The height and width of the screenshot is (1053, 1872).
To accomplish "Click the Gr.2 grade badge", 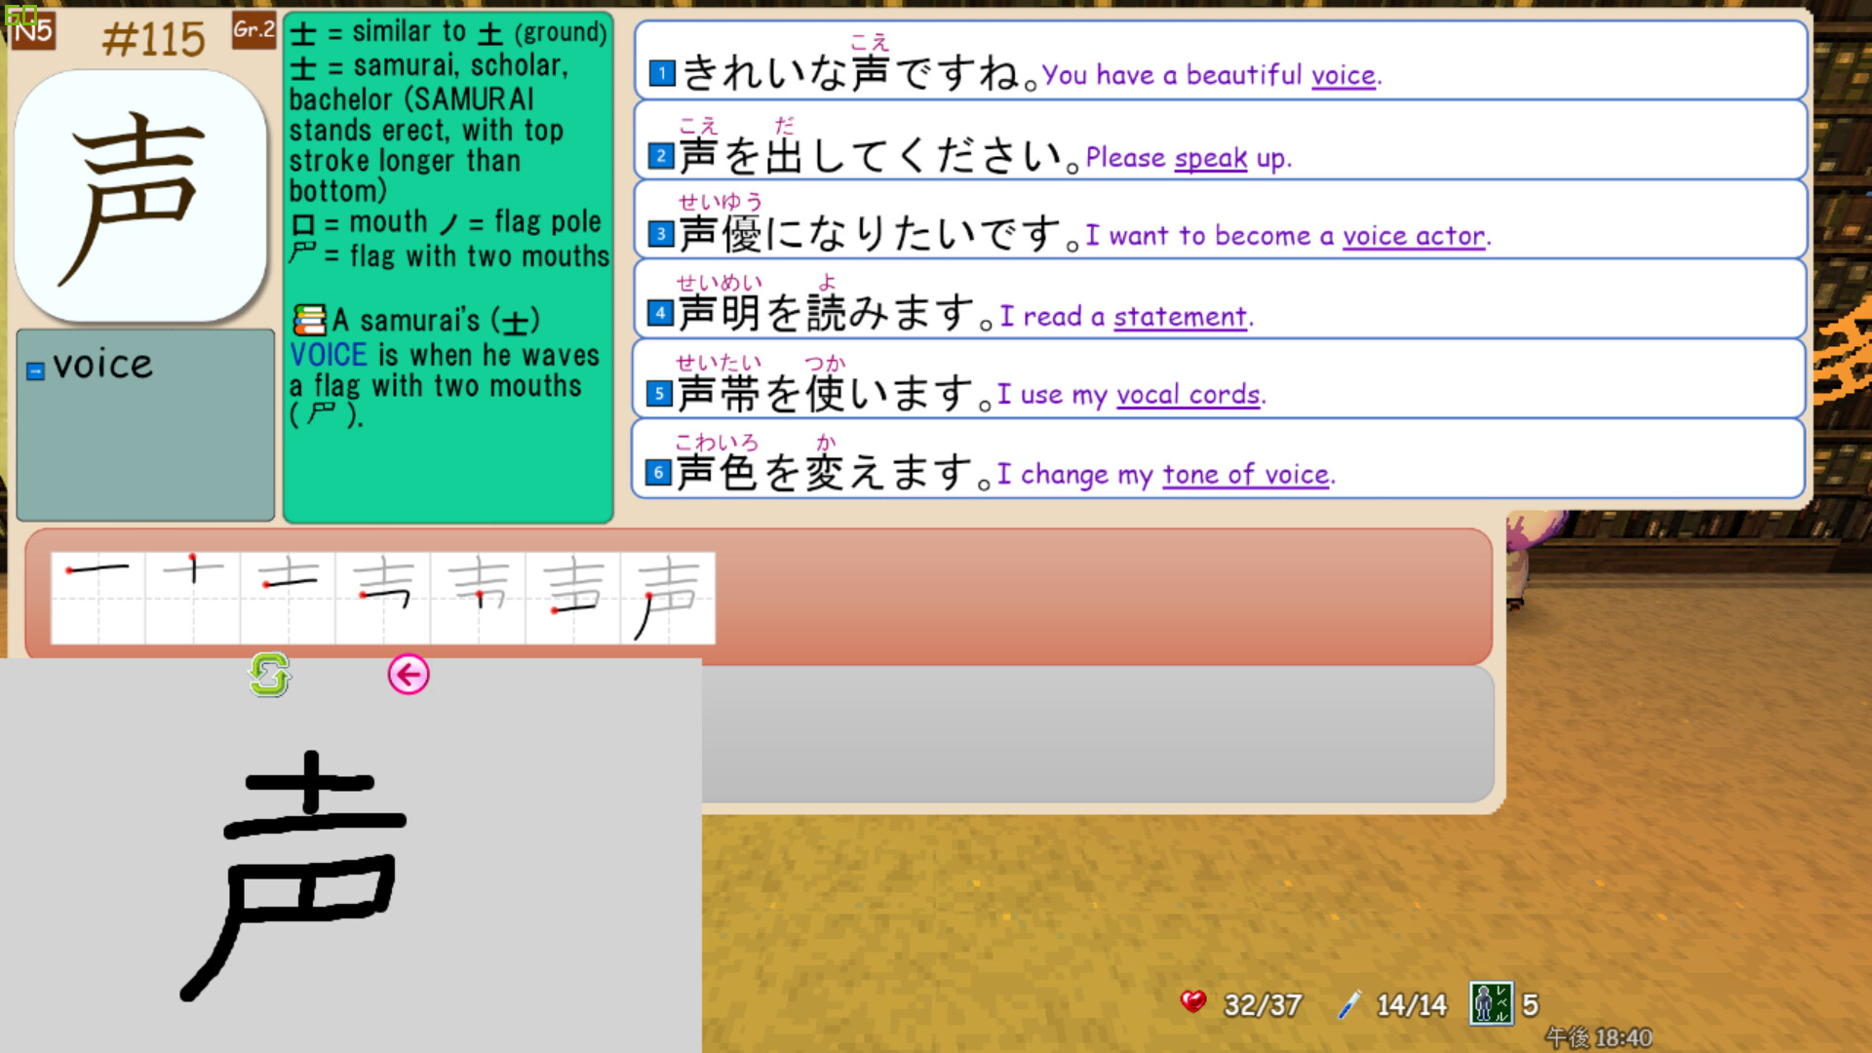I will click(253, 30).
